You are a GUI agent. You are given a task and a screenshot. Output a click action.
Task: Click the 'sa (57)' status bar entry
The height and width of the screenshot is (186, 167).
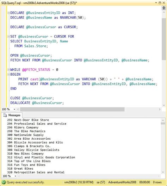point(101,182)
